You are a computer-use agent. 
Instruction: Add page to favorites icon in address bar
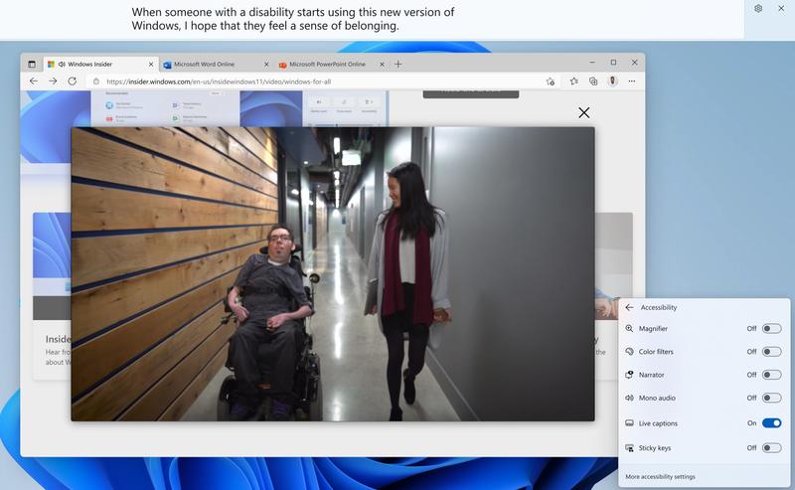pos(551,82)
